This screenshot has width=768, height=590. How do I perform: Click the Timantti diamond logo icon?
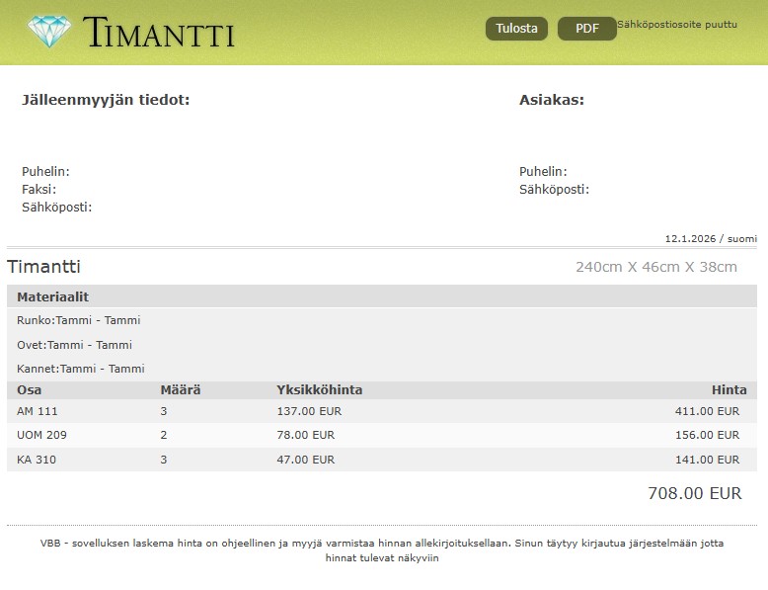(x=50, y=32)
